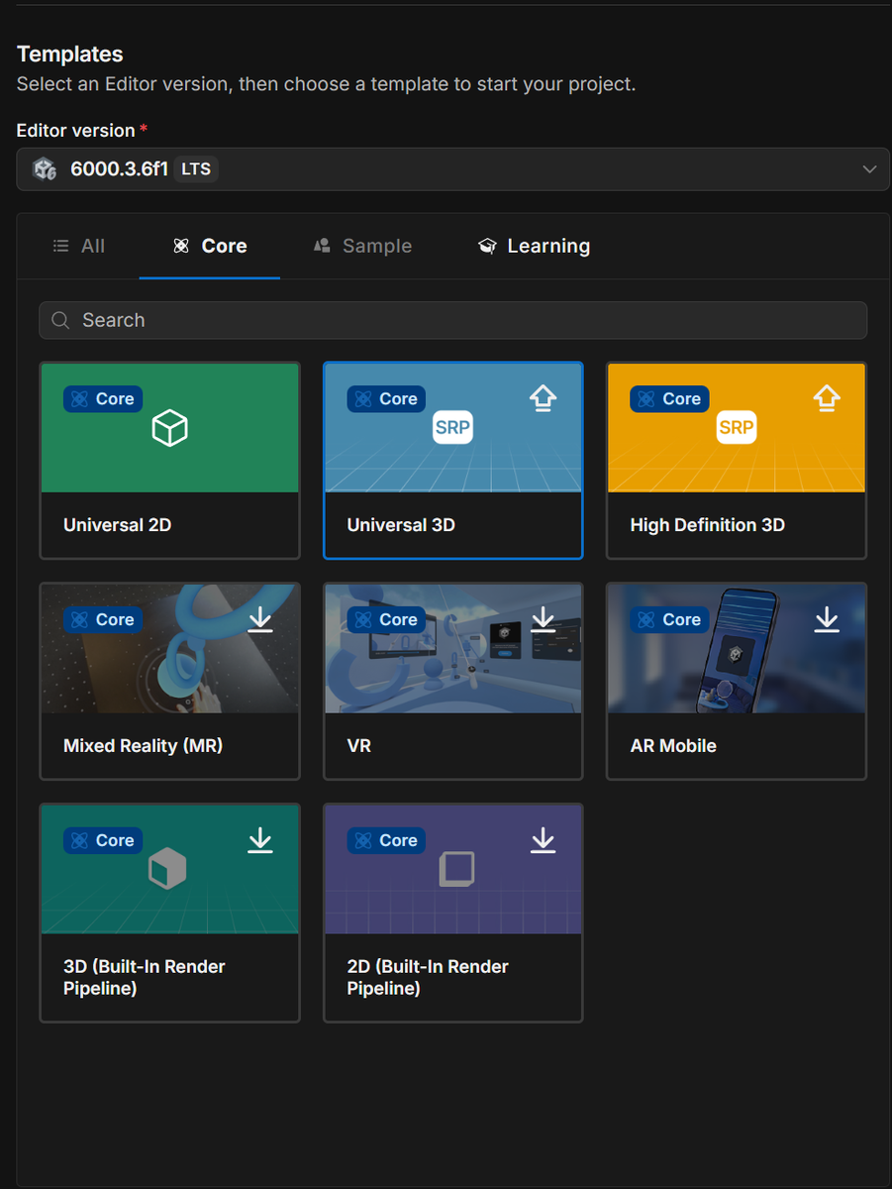
Task: Pick the High Definition 3D template card
Action: 737,461
